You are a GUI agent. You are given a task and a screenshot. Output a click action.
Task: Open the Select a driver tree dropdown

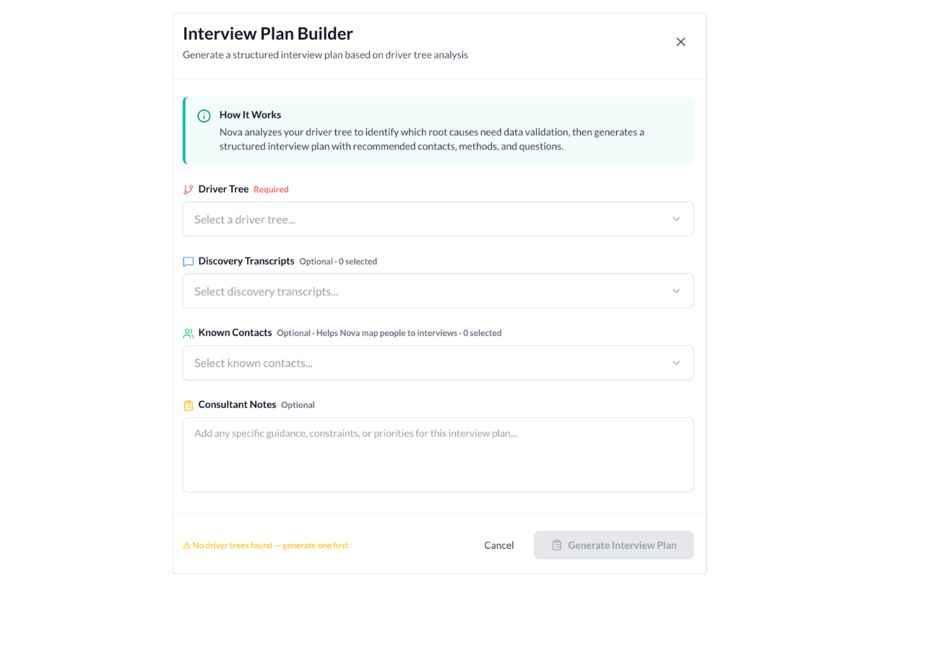[438, 219]
